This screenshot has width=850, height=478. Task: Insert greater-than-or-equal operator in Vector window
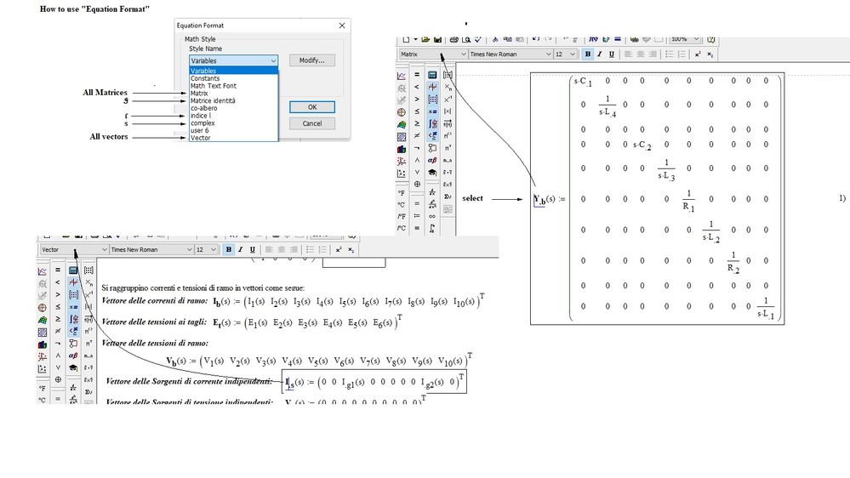coord(58,319)
